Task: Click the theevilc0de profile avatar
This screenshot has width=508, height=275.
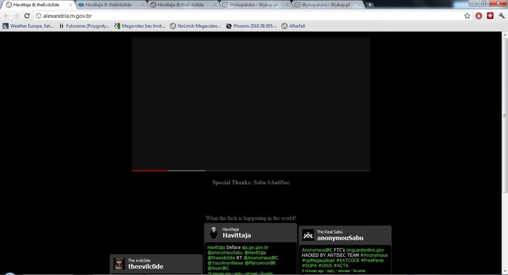Action: [119, 264]
